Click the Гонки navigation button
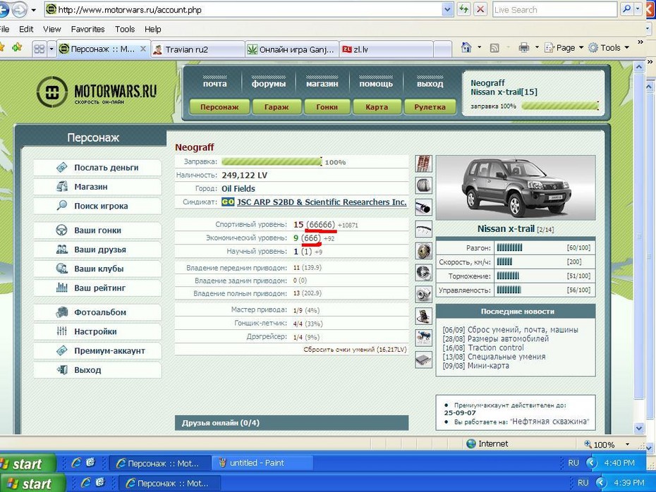 327,107
